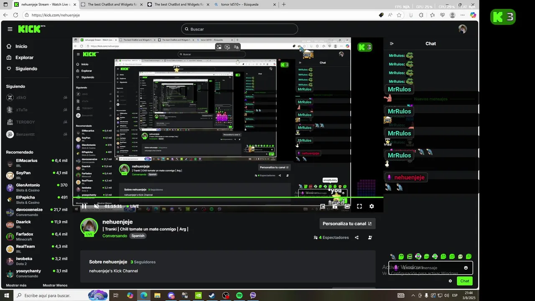535x301 pixels.
Task: Click the Conversando category link
Action: pyautogui.click(x=115, y=236)
